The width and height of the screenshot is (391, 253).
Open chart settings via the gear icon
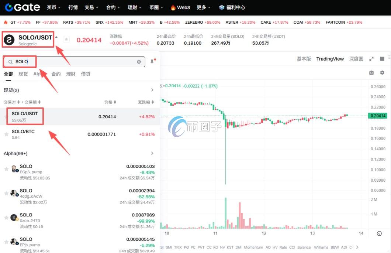(x=382, y=73)
